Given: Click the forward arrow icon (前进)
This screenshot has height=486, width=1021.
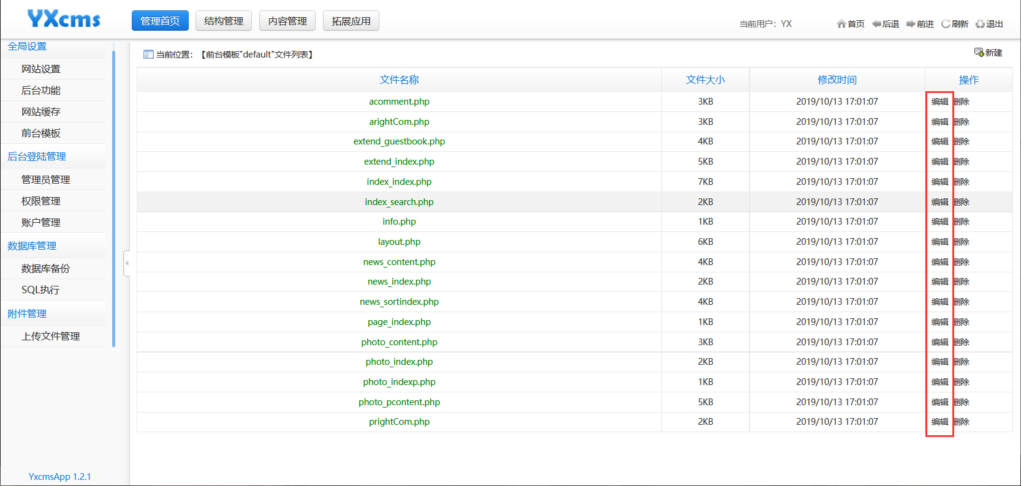Looking at the screenshot, I should click(911, 24).
